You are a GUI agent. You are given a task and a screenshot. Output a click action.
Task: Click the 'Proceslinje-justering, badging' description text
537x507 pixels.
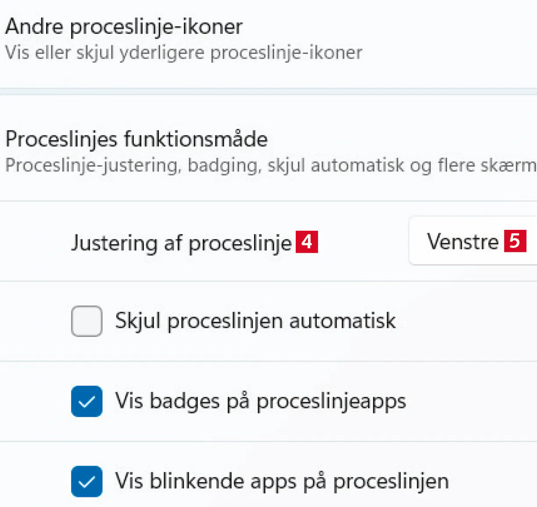[270, 166]
